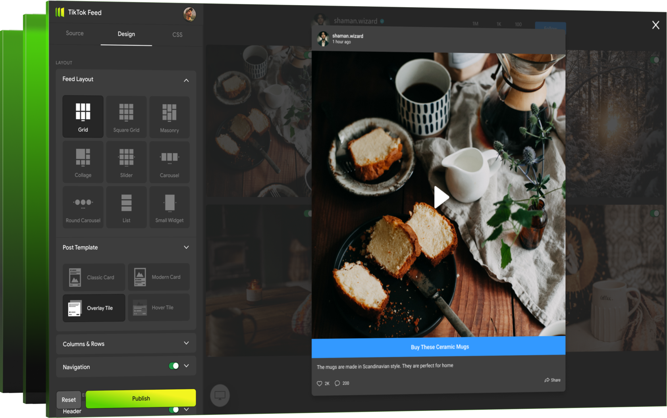The width and height of the screenshot is (667, 418).
Task: Click the Buy These Ceramic Mugs banner
Action: [439, 347]
